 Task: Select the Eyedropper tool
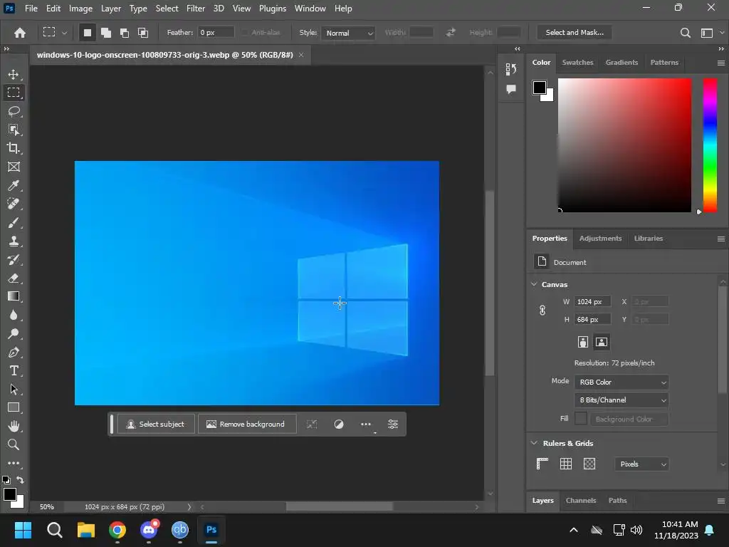click(14, 185)
